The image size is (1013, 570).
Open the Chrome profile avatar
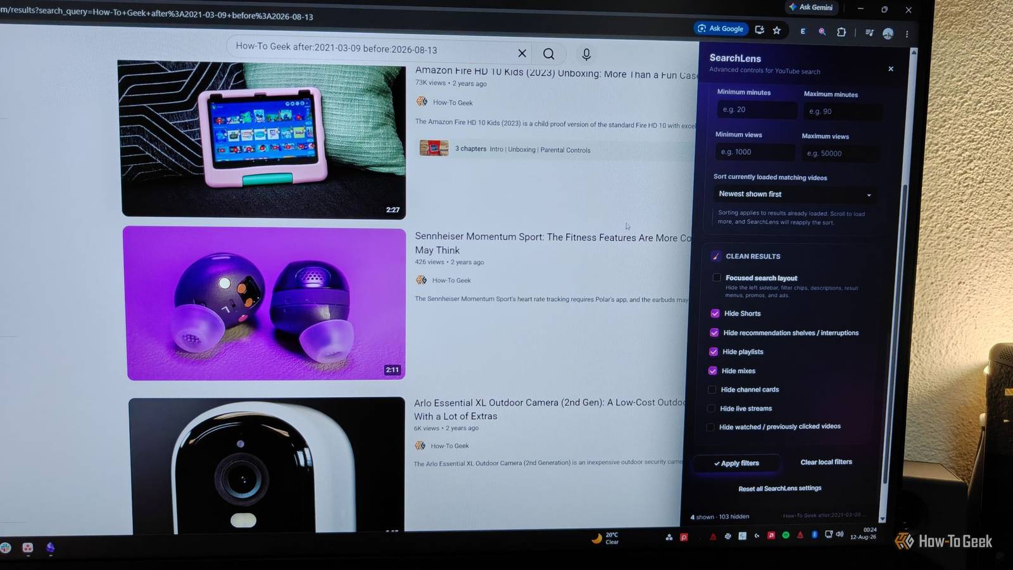[888, 34]
